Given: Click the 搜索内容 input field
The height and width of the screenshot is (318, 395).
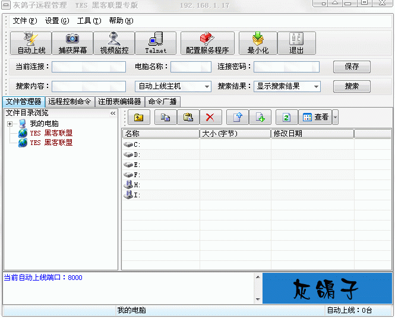Looking at the screenshot, I should pyautogui.click(x=89, y=87).
